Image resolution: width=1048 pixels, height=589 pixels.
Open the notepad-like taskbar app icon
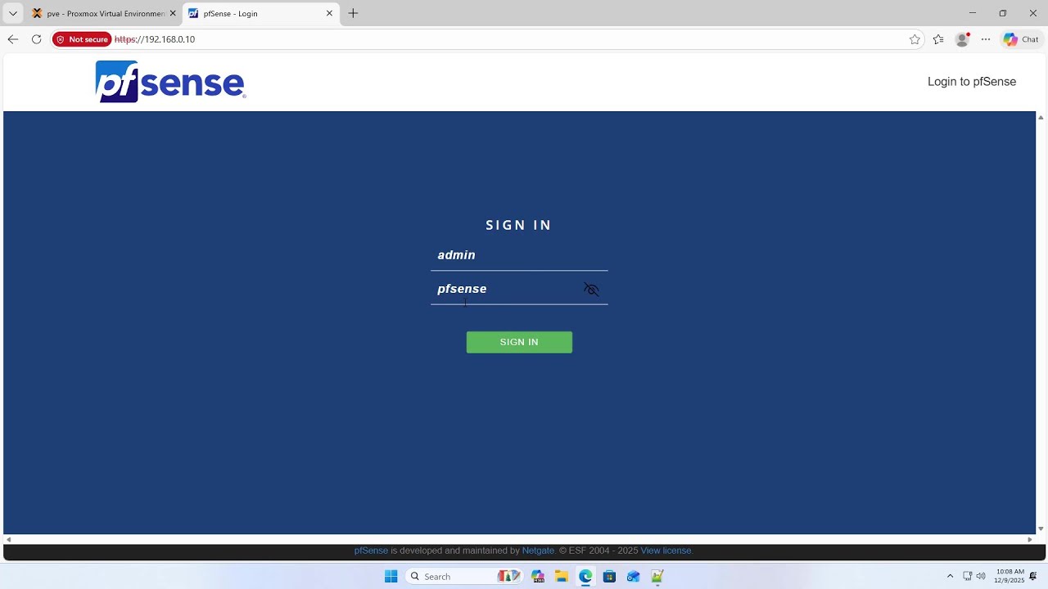[657, 577]
